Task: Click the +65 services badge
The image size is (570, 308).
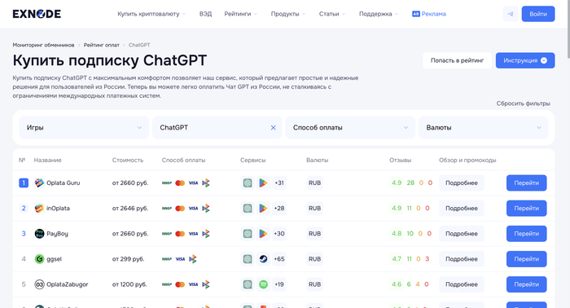Action: pyautogui.click(x=279, y=259)
